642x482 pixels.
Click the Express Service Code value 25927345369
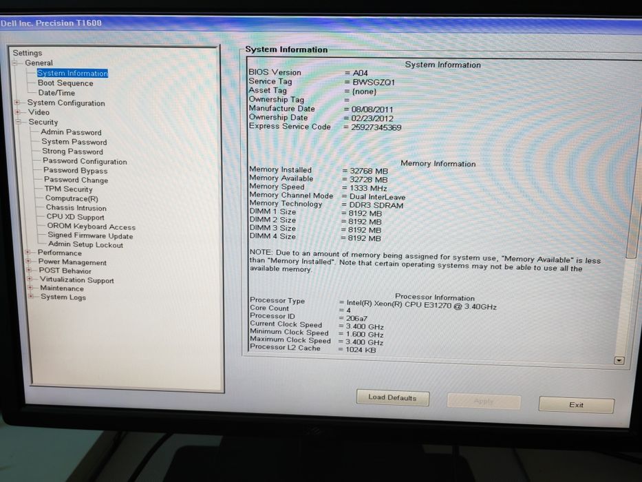[376, 127]
